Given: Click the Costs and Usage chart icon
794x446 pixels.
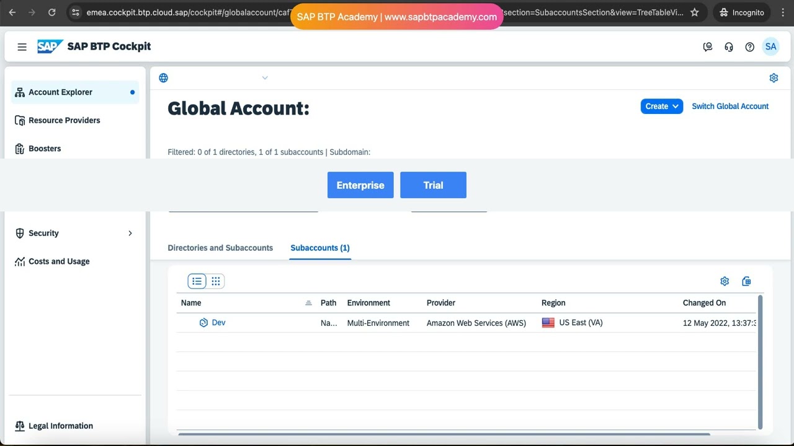Looking at the screenshot, I should (20, 261).
